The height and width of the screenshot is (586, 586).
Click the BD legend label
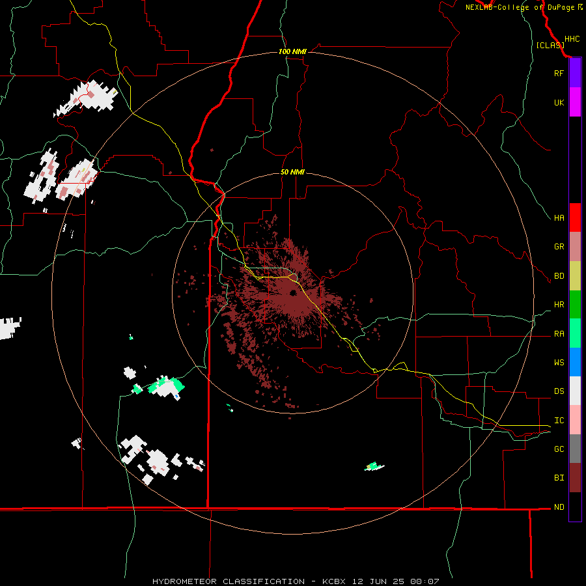click(559, 276)
